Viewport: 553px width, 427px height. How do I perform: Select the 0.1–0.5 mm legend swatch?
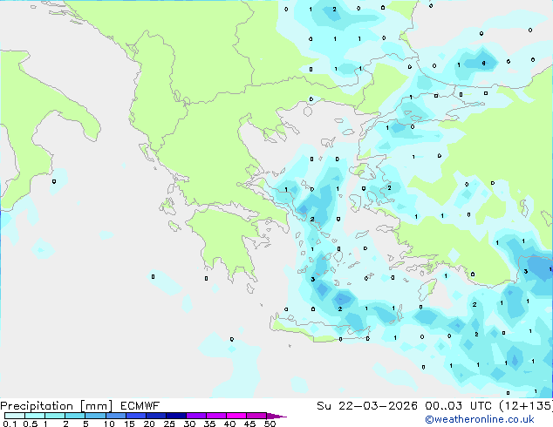[15, 416]
